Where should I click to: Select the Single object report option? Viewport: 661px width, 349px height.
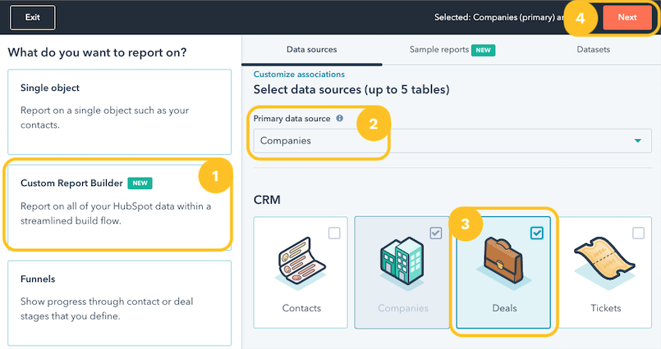click(119, 112)
